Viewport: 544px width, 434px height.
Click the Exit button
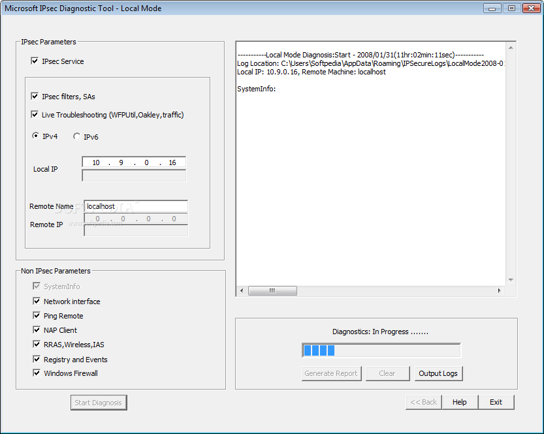(x=496, y=402)
